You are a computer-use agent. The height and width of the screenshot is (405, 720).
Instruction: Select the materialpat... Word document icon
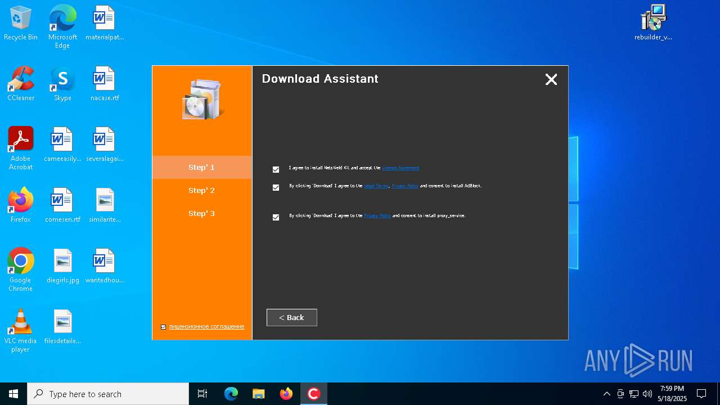coord(105,24)
